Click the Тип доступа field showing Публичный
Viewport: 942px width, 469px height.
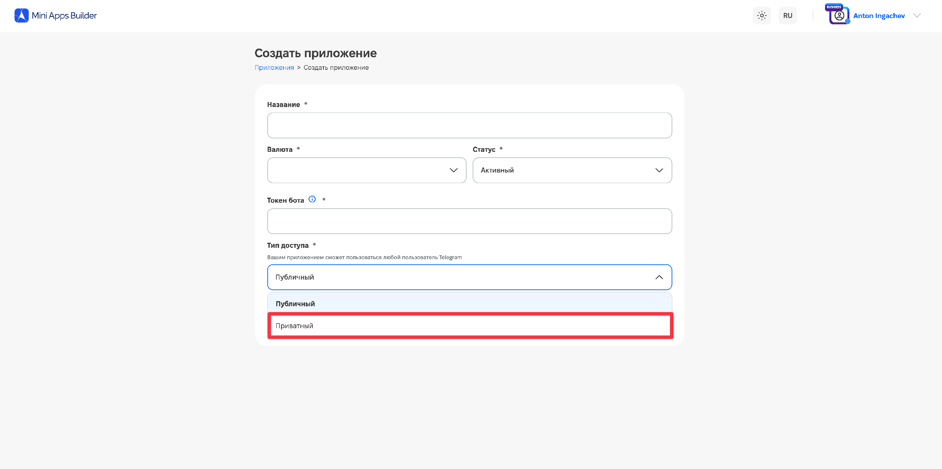(x=470, y=277)
